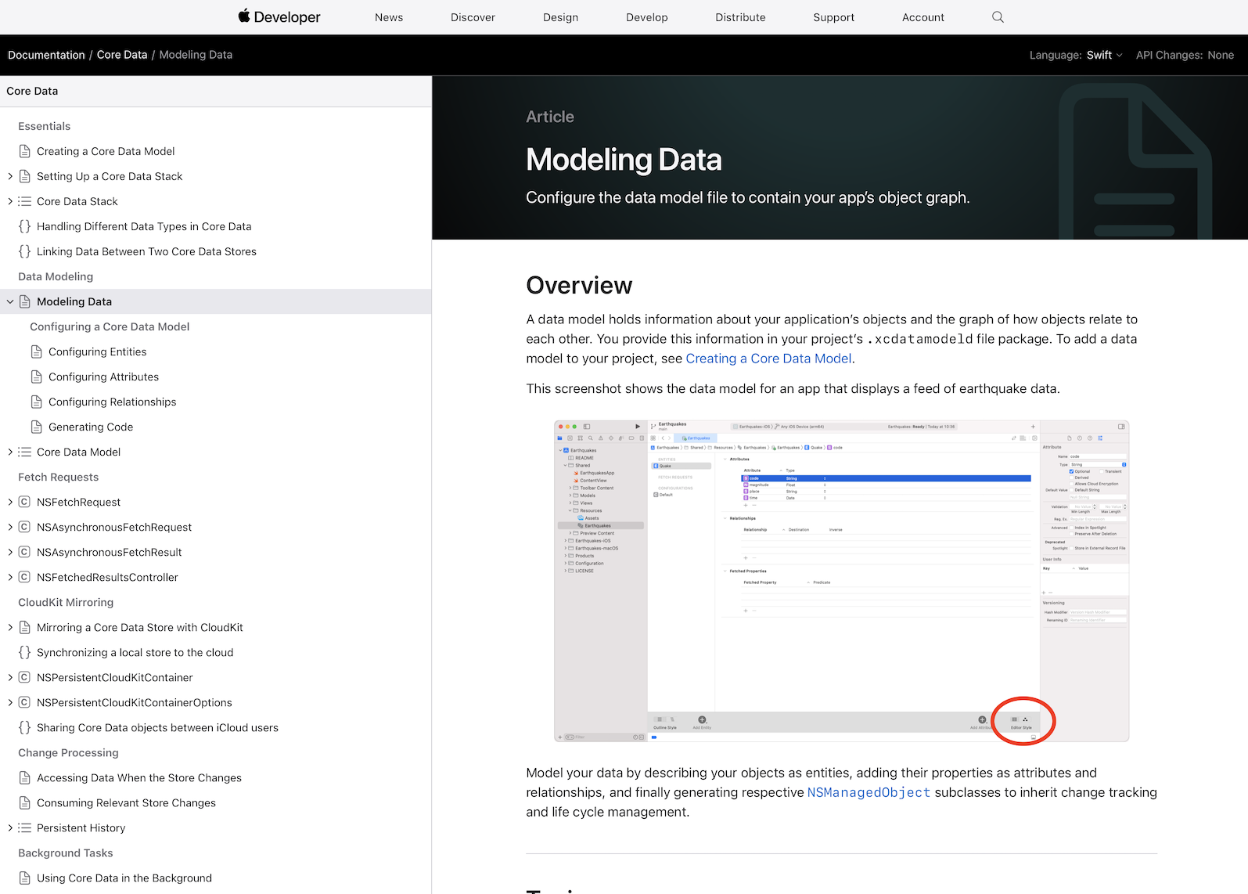1248x894 pixels.
Task: Open Configuring Relationships article
Action: pos(113,402)
